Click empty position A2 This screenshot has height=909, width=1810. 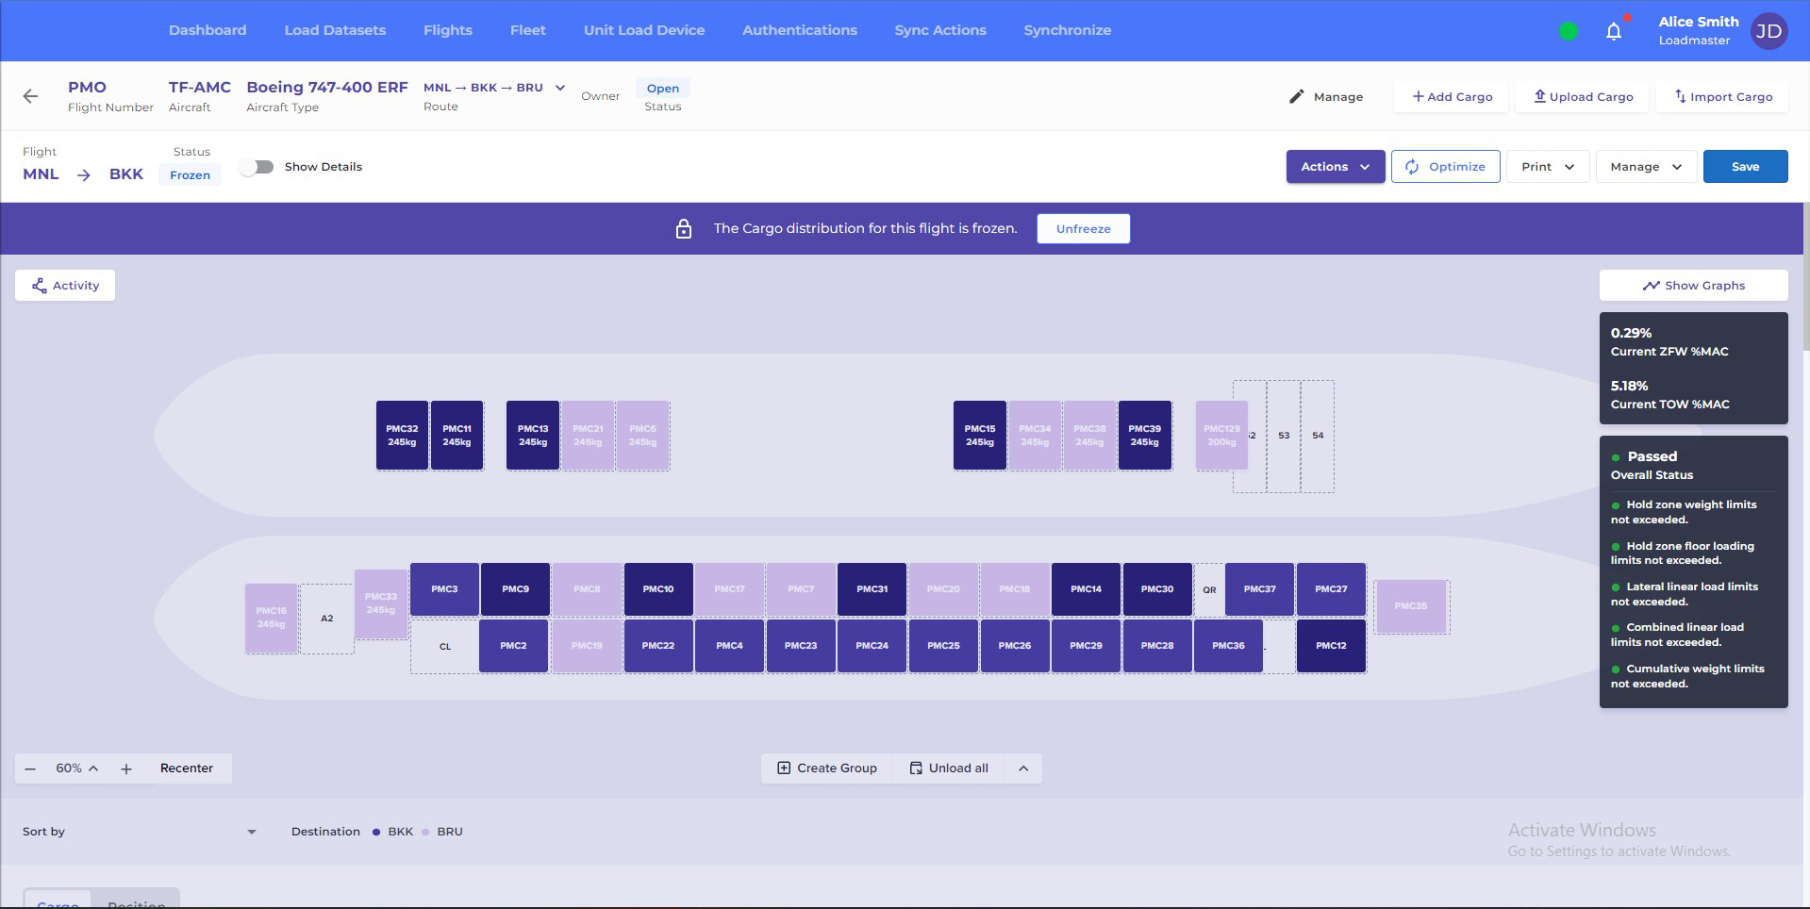tap(327, 619)
